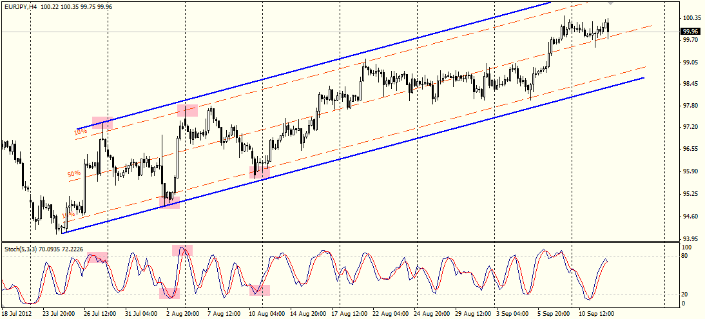
Task: Click the 100.35 price axis value
Action: click(691, 18)
